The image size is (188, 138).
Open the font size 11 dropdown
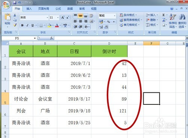pos(58,17)
